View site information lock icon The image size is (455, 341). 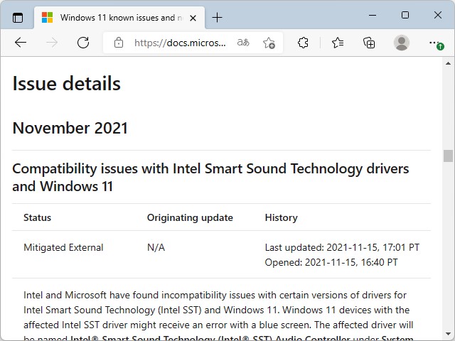pos(119,43)
